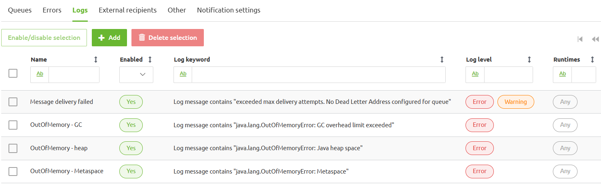
Task: Sort by Log keyword column
Action: tap(442, 60)
